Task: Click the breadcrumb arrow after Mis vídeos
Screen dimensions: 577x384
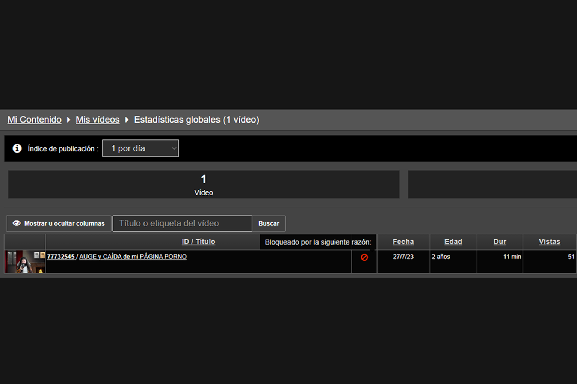Action: point(127,120)
